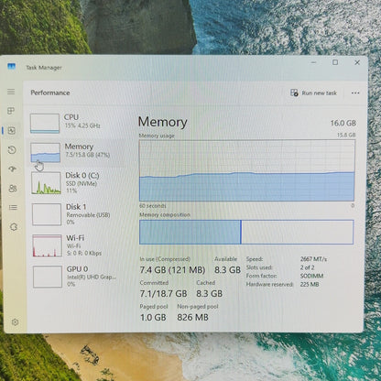This screenshot has height=381, width=381.
Task: Click the In use value 7.4 GB (121 MB)
Action: (x=172, y=270)
